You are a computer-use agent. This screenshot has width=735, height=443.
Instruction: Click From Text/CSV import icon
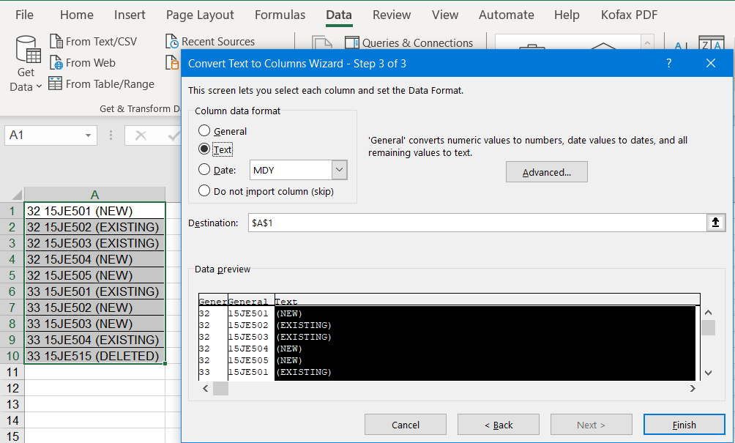pos(56,41)
